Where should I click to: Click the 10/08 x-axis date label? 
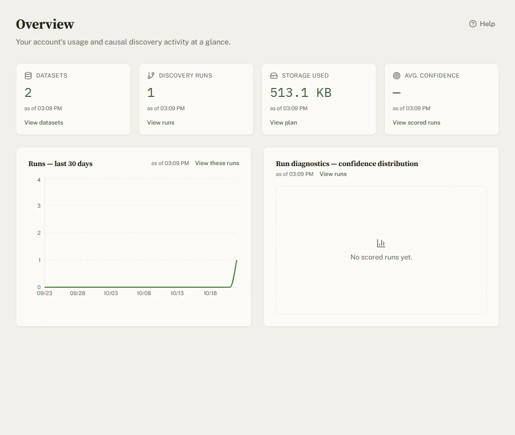pyautogui.click(x=144, y=294)
